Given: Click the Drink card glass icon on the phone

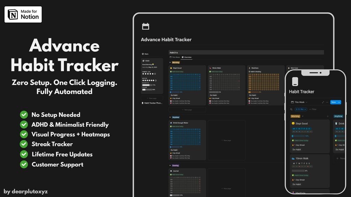Looking at the screenshot, I should tap(336, 123).
